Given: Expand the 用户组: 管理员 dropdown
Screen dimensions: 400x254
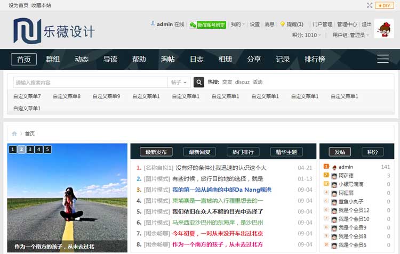Looking at the screenshot, I should 351,35.
